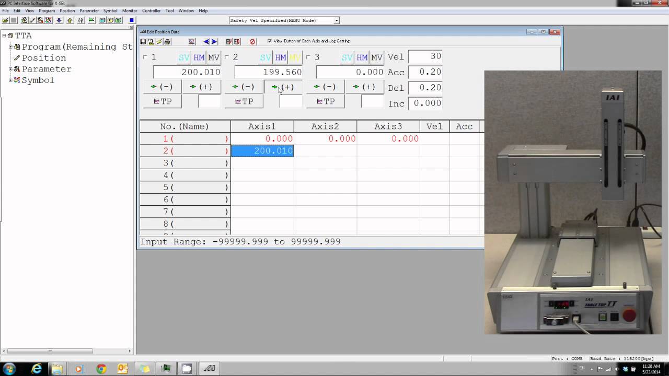Image resolution: width=669 pixels, height=376 pixels.
Task: Click the Vel input field
Action: coord(425,56)
